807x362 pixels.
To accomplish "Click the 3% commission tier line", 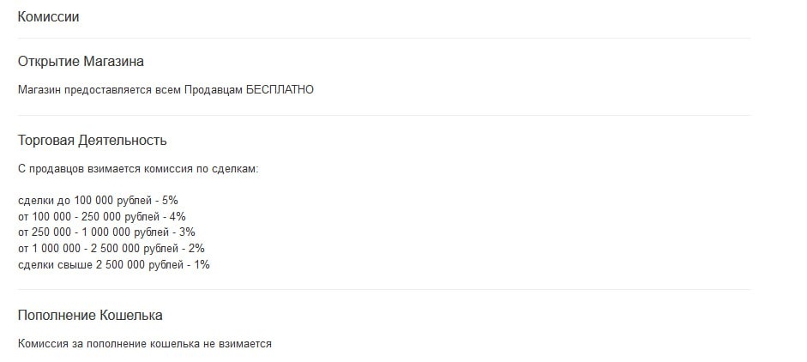I will tap(106, 232).
